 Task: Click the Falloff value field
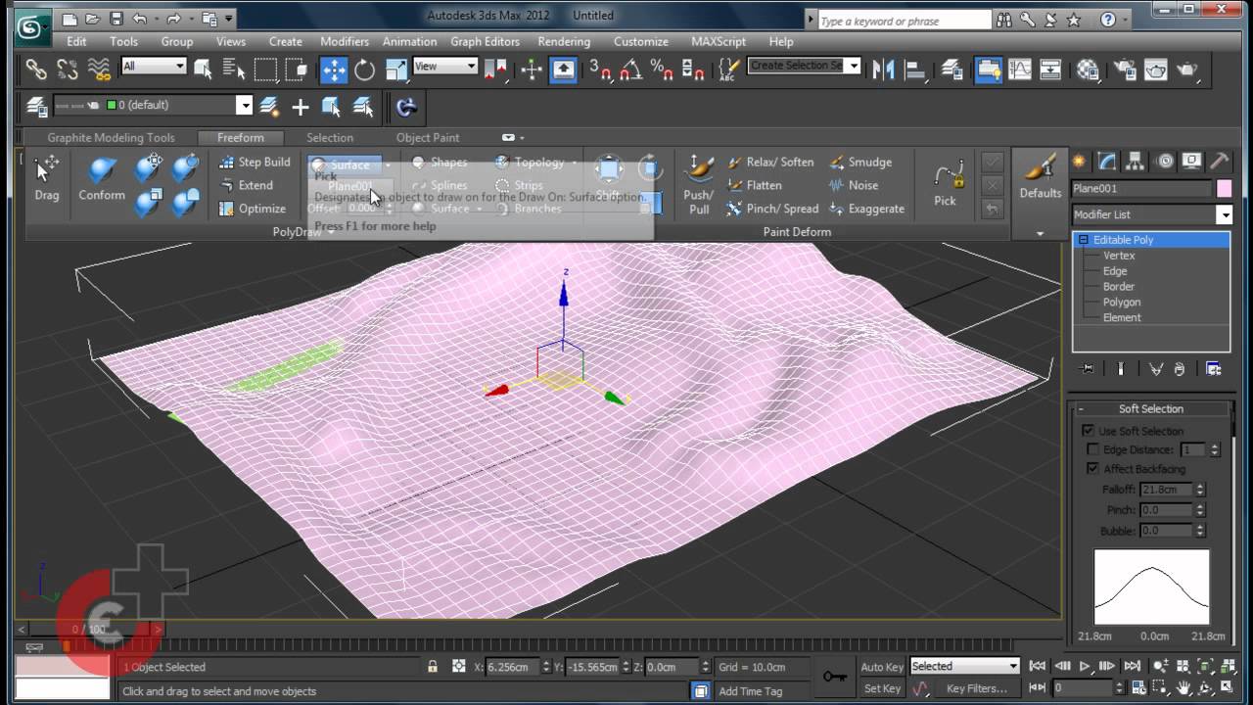[1165, 490]
